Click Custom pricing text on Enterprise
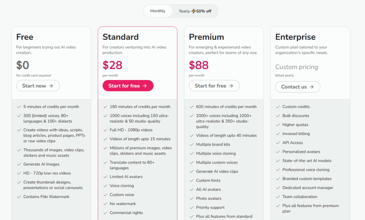The width and height of the screenshot is (365, 220). [297, 67]
